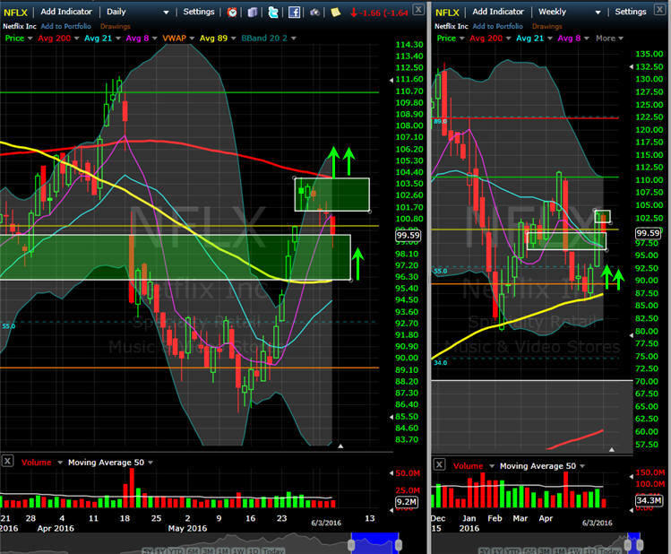This screenshot has width=671, height=554.
Task: Click the copy chart pages icon
Action: pyautogui.click(x=253, y=12)
